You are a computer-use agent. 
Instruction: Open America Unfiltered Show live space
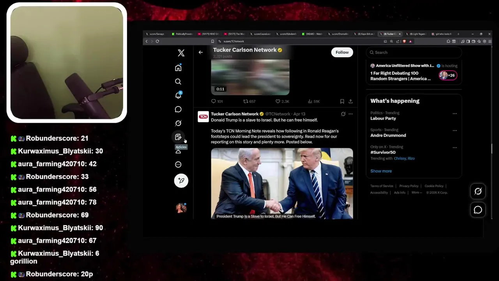pos(414,72)
